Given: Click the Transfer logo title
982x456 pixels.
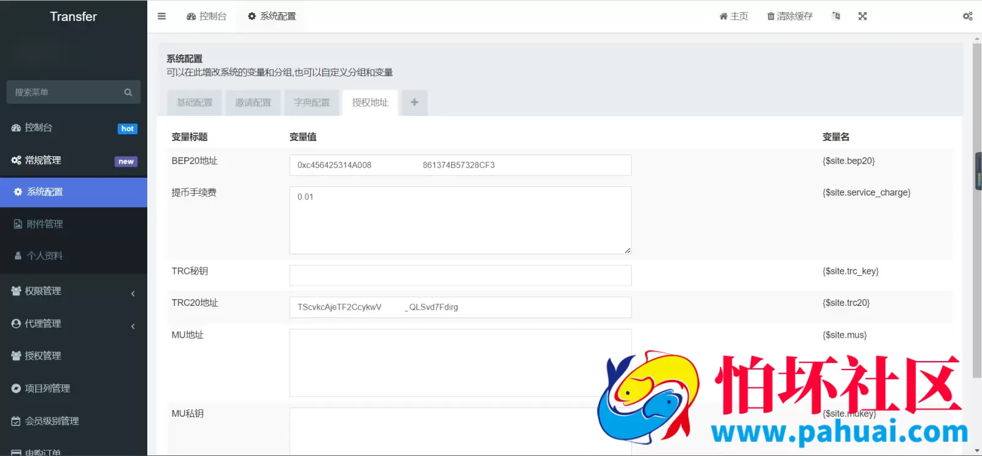Looking at the screenshot, I should 74,17.
